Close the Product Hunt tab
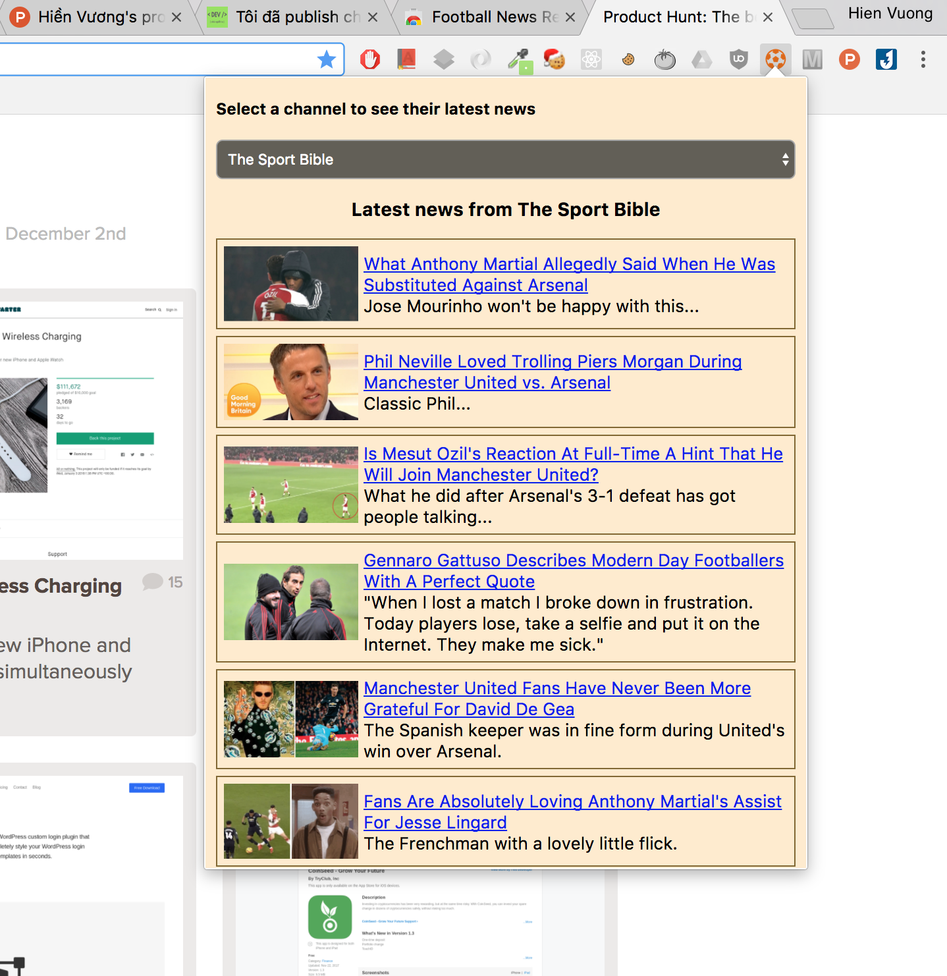 [x=768, y=17]
